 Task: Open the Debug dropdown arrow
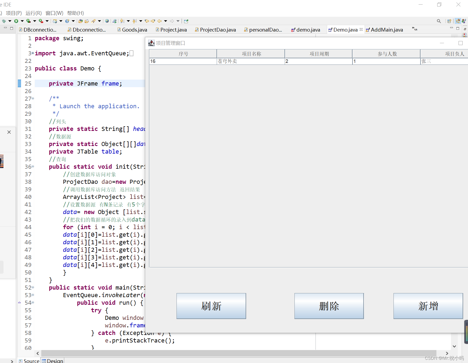(10, 21)
